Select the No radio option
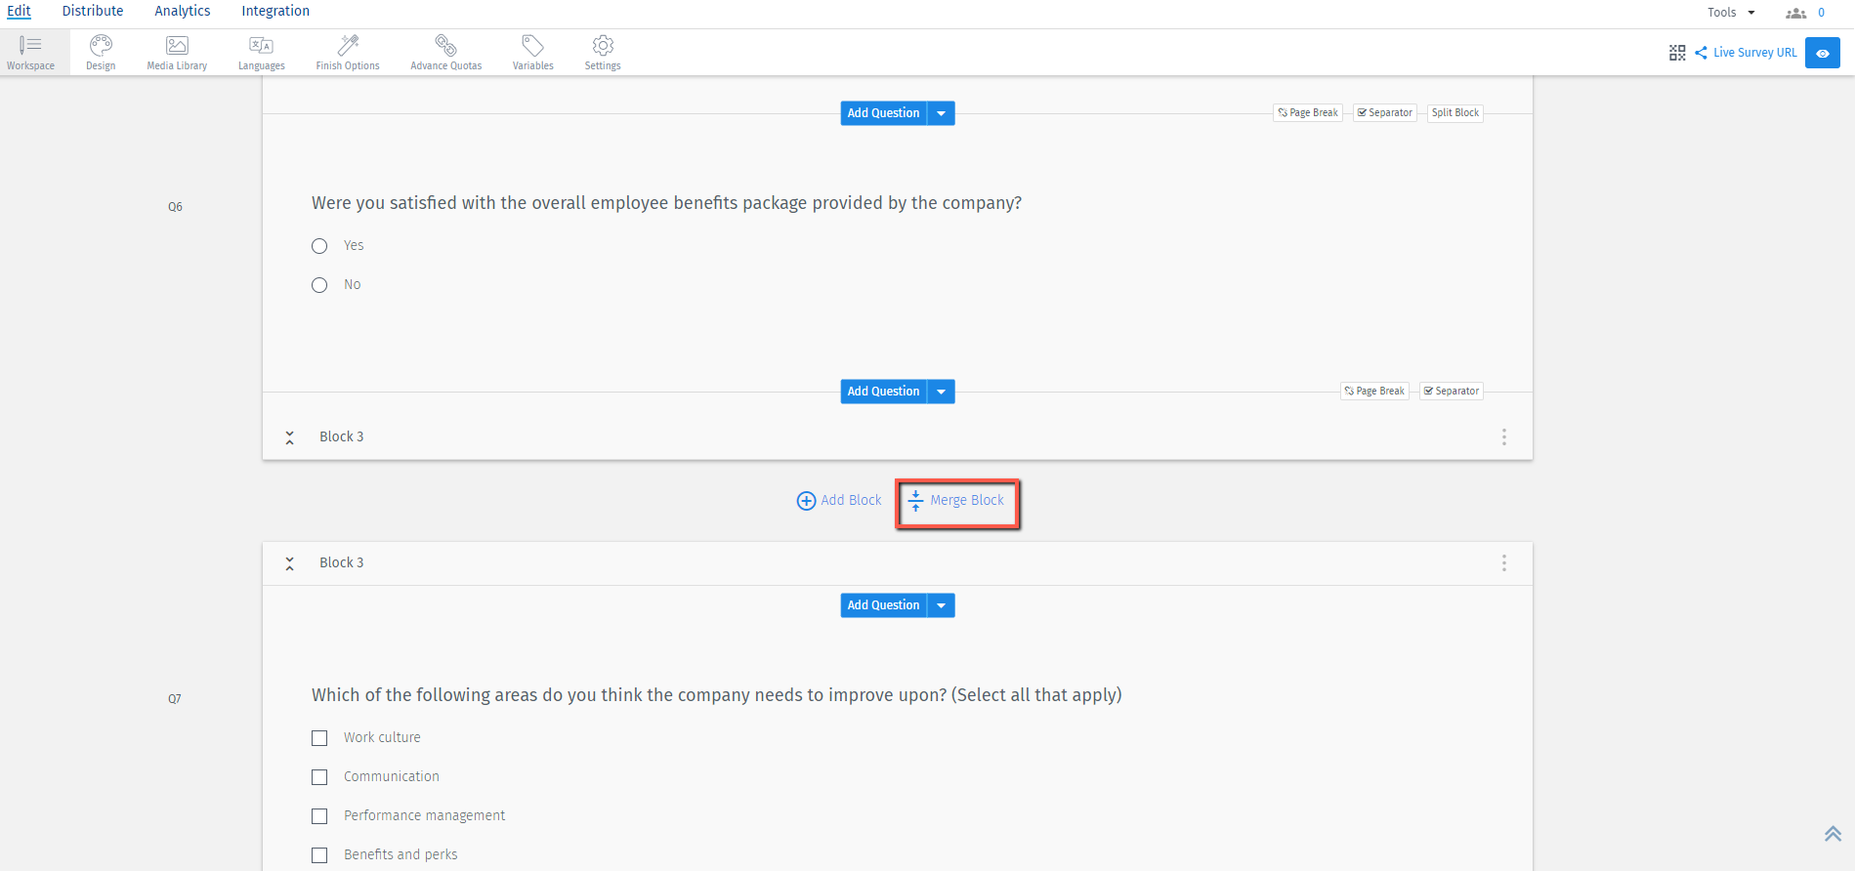This screenshot has height=871, width=1855. (319, 285)
